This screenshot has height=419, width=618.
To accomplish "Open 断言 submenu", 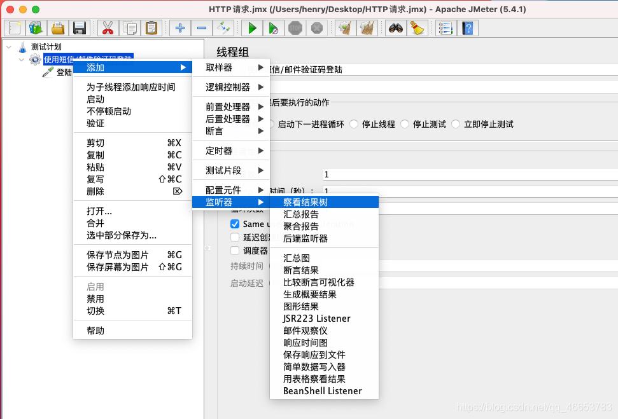I will [x=231, y=131].
